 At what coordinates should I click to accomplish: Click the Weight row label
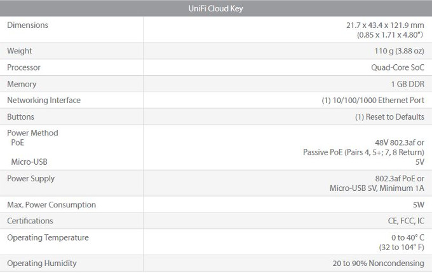pos(19,51)
